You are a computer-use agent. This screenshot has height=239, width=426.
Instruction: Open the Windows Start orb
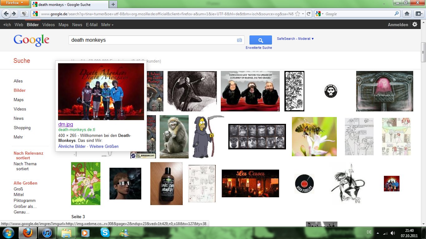[8, 233]
